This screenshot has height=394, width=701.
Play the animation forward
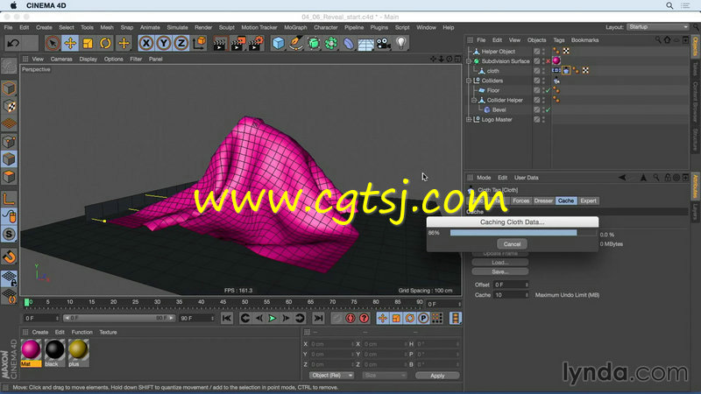pos(272,319)
